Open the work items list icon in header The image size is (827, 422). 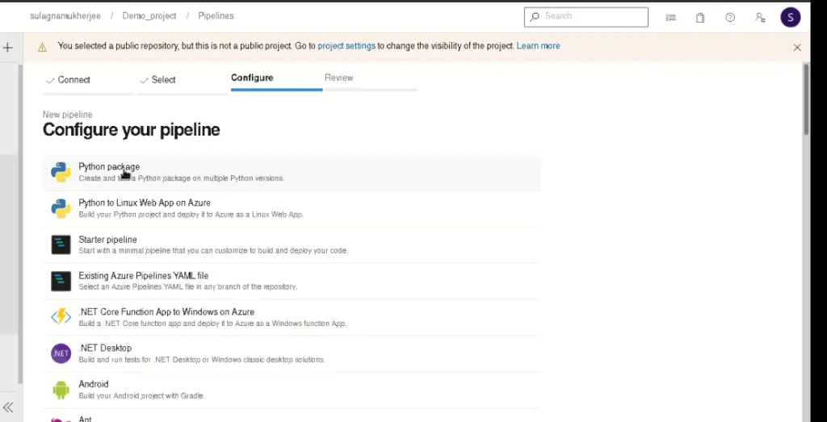point(671,18)
